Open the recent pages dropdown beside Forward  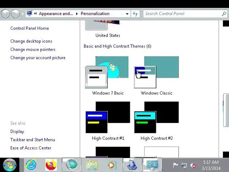[23, 14]
